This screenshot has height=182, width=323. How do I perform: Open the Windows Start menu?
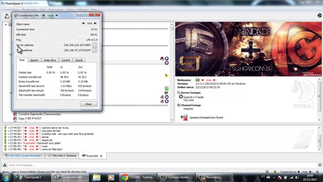6,177
